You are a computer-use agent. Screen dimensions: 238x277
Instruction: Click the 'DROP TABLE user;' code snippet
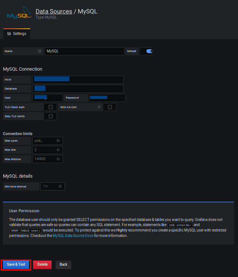(25, 230)
